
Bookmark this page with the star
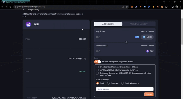coord(127,7)
